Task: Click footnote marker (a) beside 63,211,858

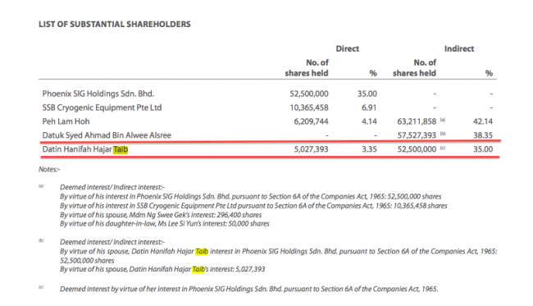Action: pyautogui.click(x=443, y=120)
